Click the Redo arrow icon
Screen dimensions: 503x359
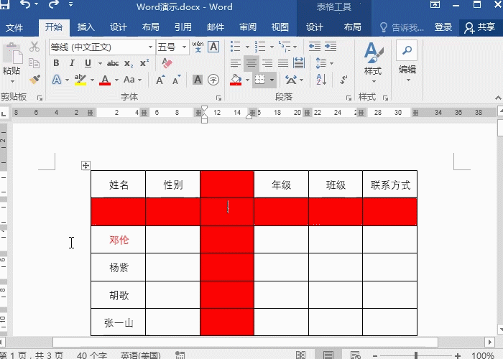(54, 4)
